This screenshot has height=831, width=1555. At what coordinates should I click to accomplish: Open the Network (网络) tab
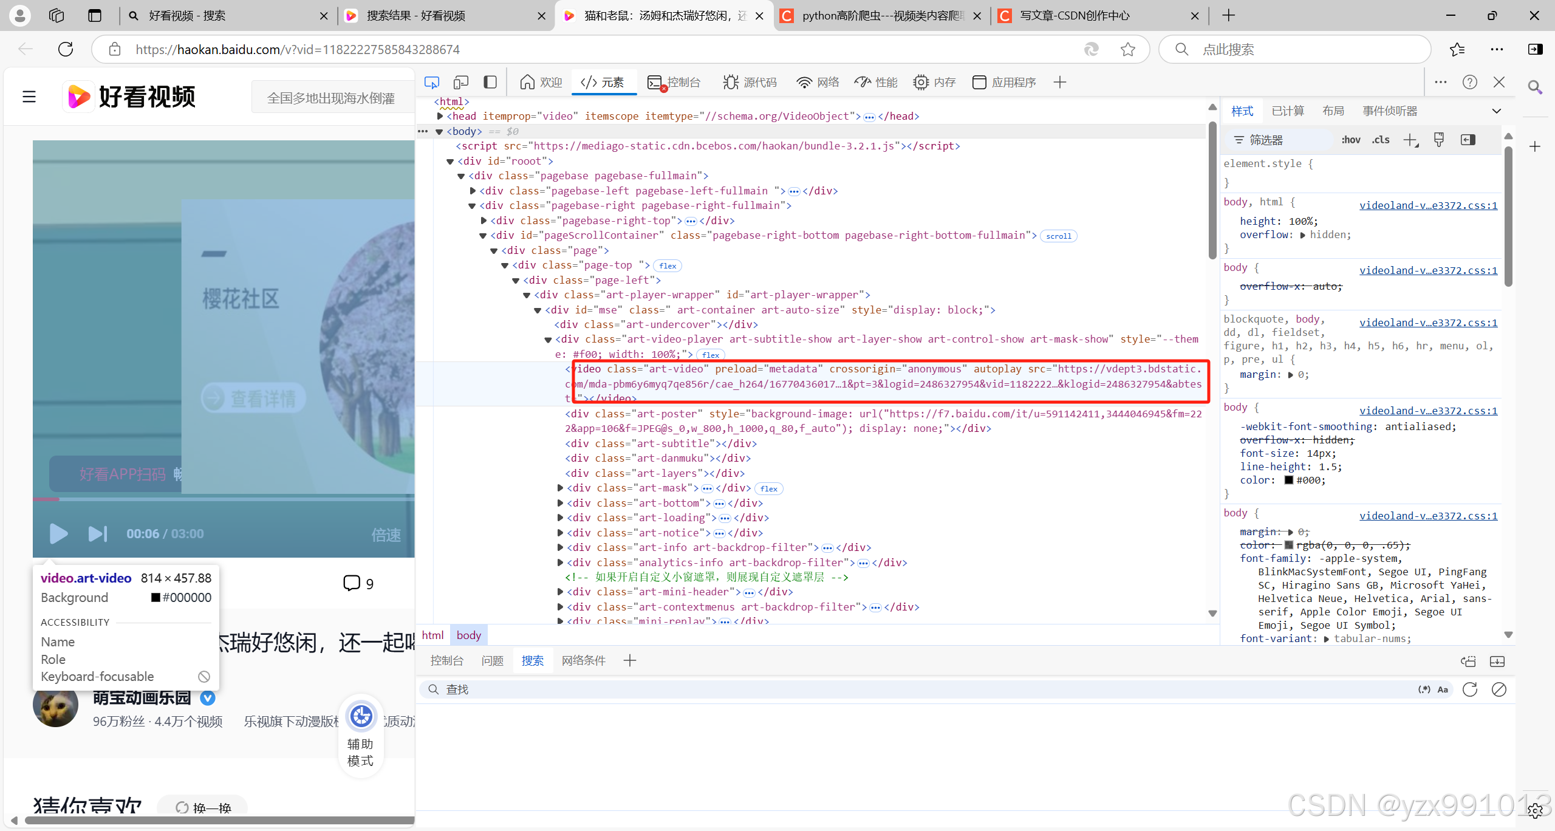tap(818, 82)
